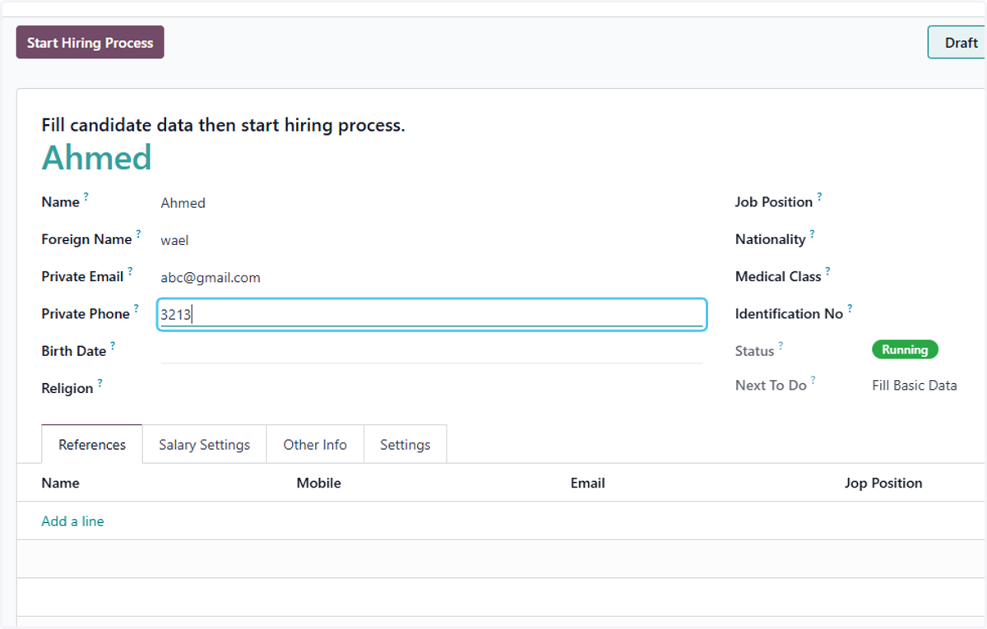Click the Start Hiring Process button
The image size is (987, 629).
click(x=90, y=43)
